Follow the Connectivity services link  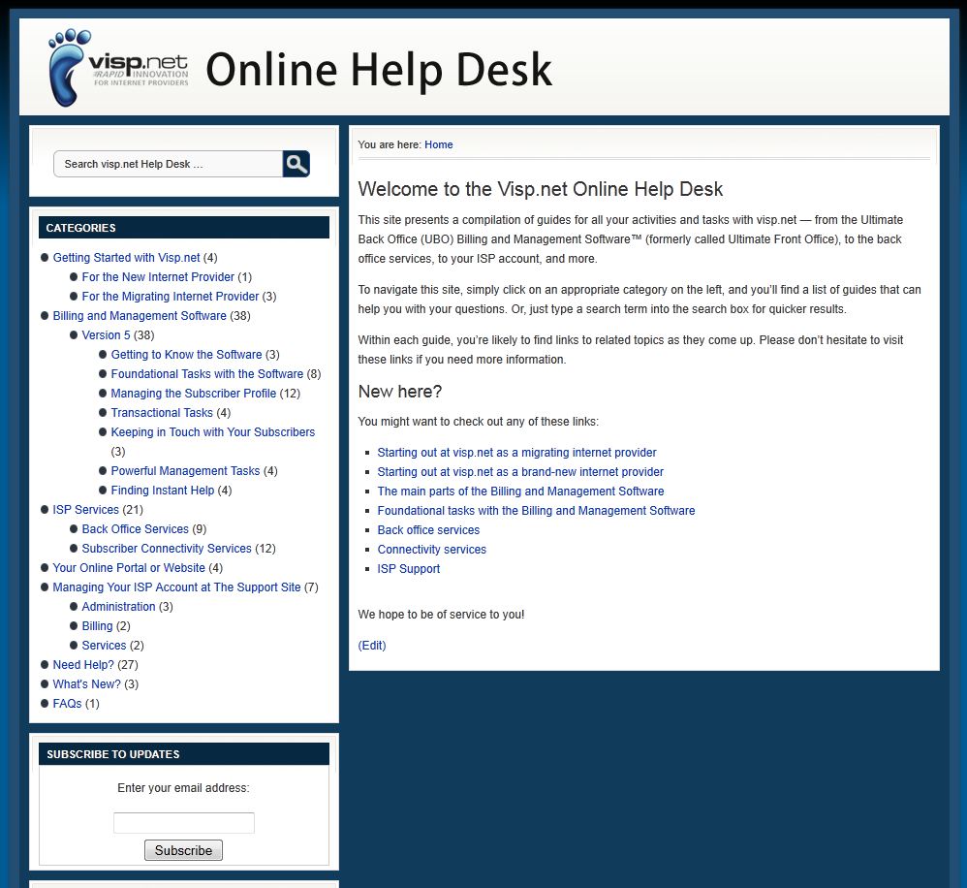[432, 550]
